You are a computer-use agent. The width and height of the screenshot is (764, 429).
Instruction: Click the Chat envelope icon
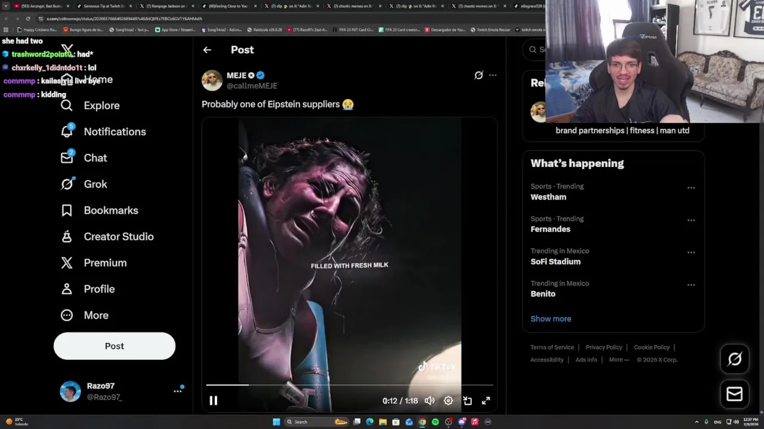(67, 158)
